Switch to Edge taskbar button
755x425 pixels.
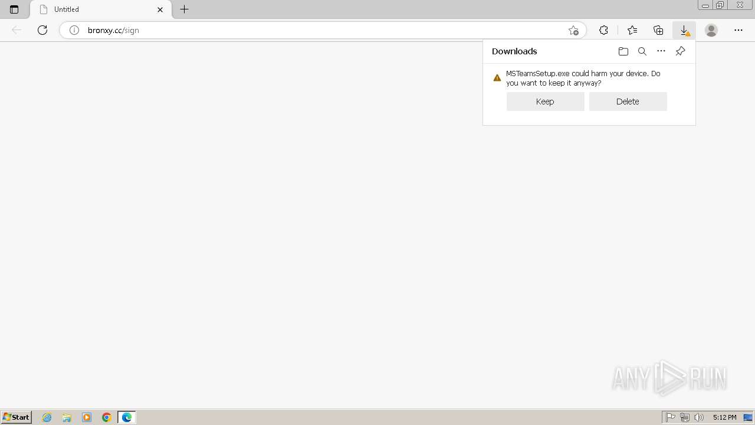click(127, 417)
